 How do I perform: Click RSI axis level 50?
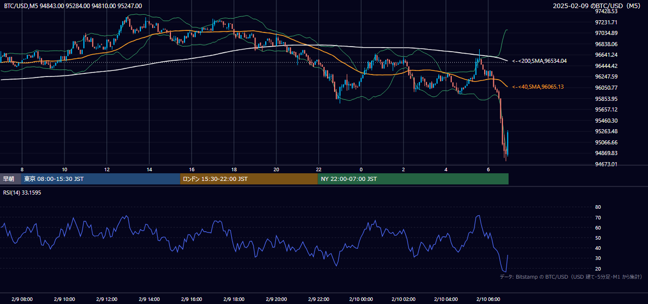click(598, 238)
